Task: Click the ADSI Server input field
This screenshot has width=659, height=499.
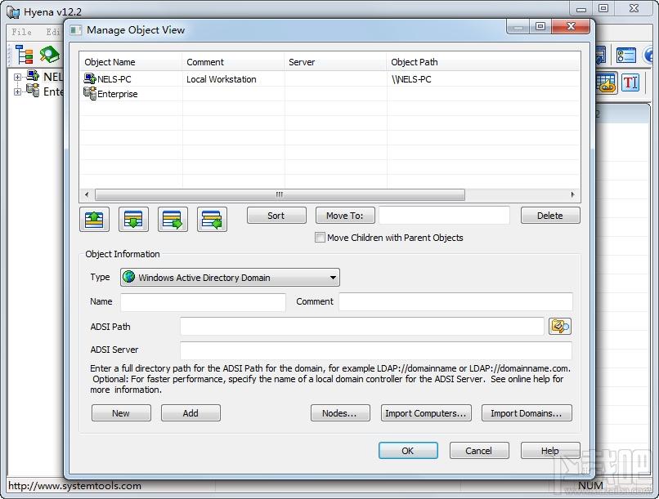Action: pyautogui.click(x=376, y=350)
